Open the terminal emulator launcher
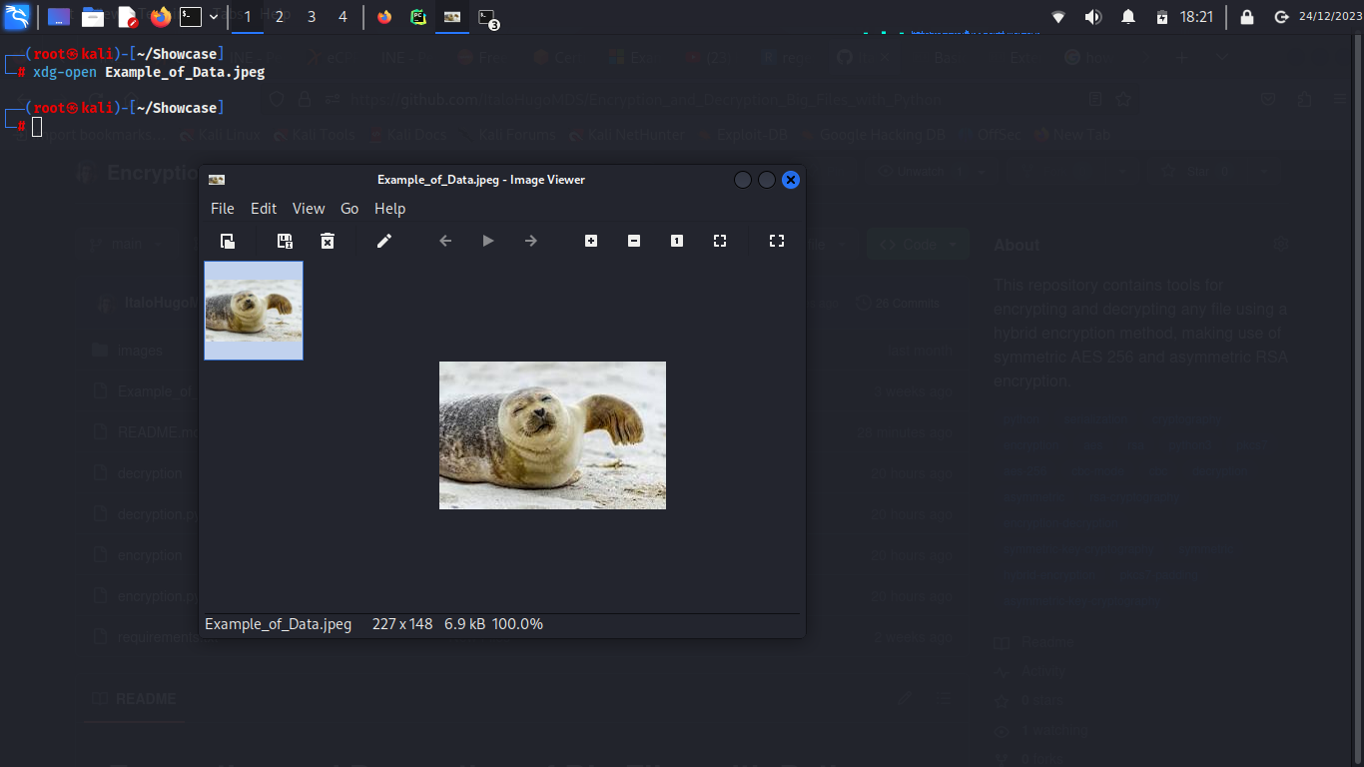The image size is (1364, 767). (x=191, y=17)
